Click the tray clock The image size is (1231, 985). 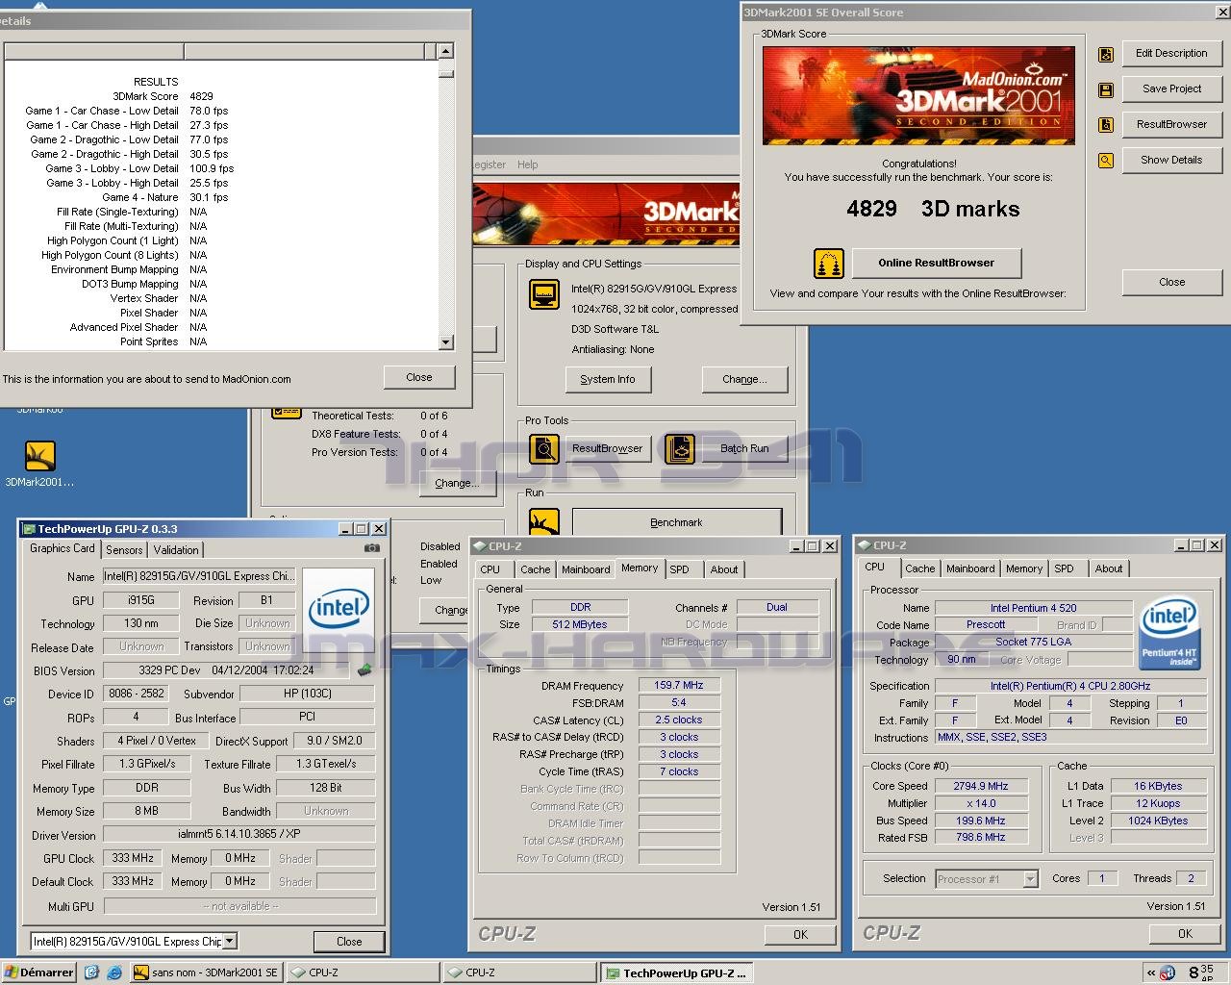(1200, 972)
